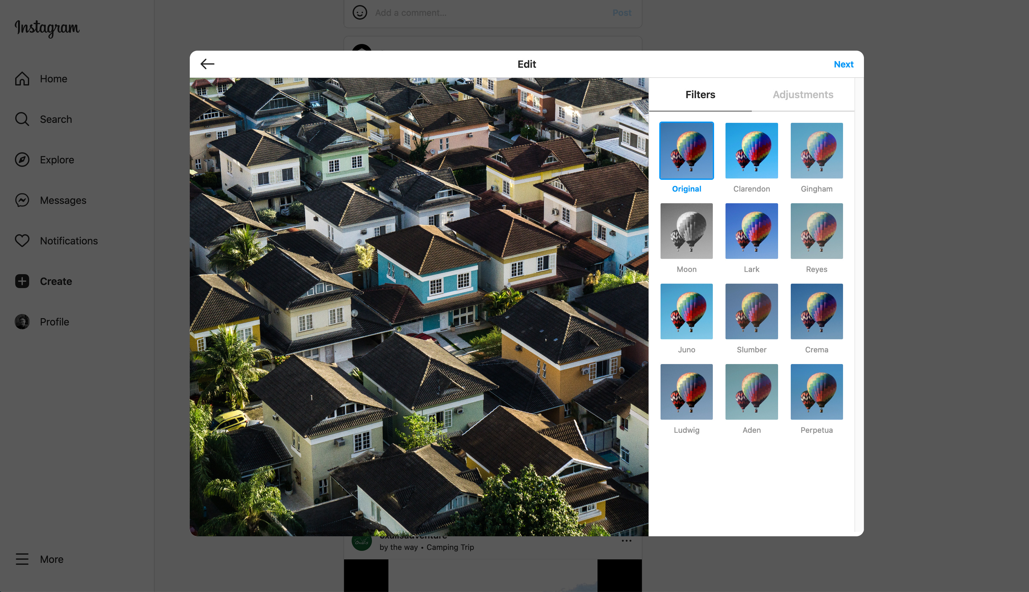This screenshot has height=592, width=1029.
Task: Click Post next to the comment field
Action: (x=622, y=13)
